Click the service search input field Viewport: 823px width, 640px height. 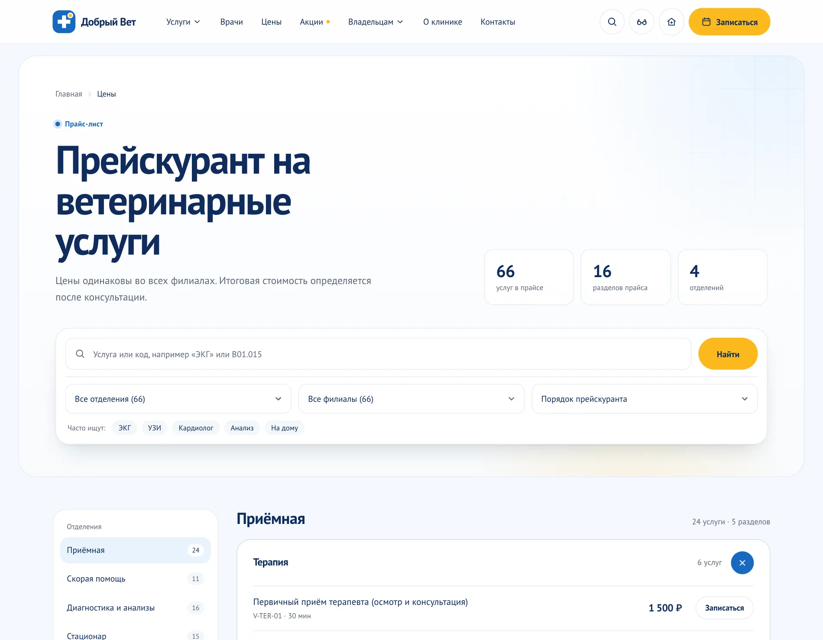click(378, 354)
